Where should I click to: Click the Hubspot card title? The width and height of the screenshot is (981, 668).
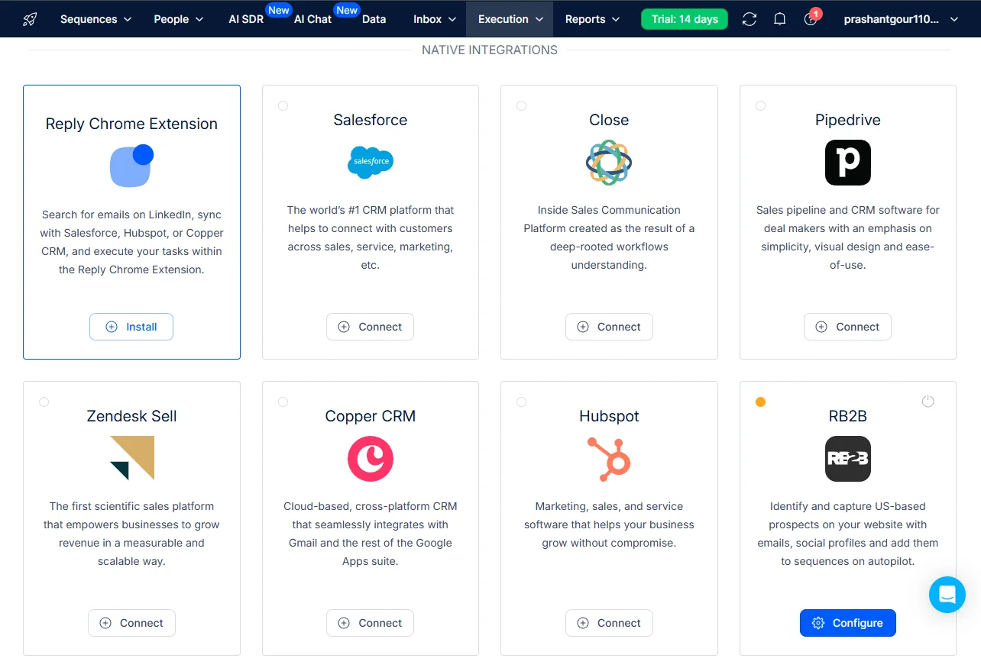click(609, 416)
